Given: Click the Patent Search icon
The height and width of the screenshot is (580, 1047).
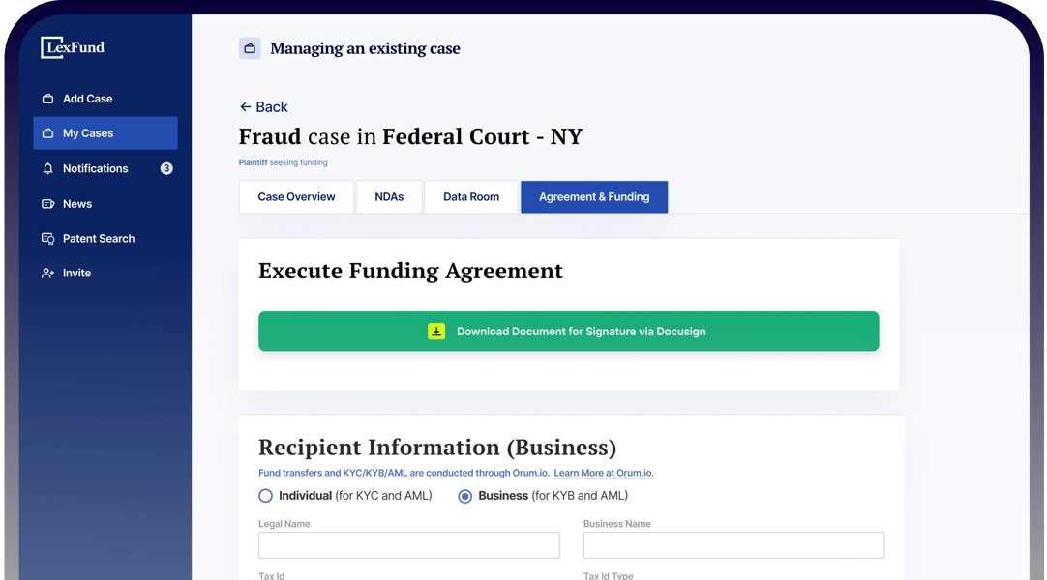Looking at the screenshot, I should [47, 239].
